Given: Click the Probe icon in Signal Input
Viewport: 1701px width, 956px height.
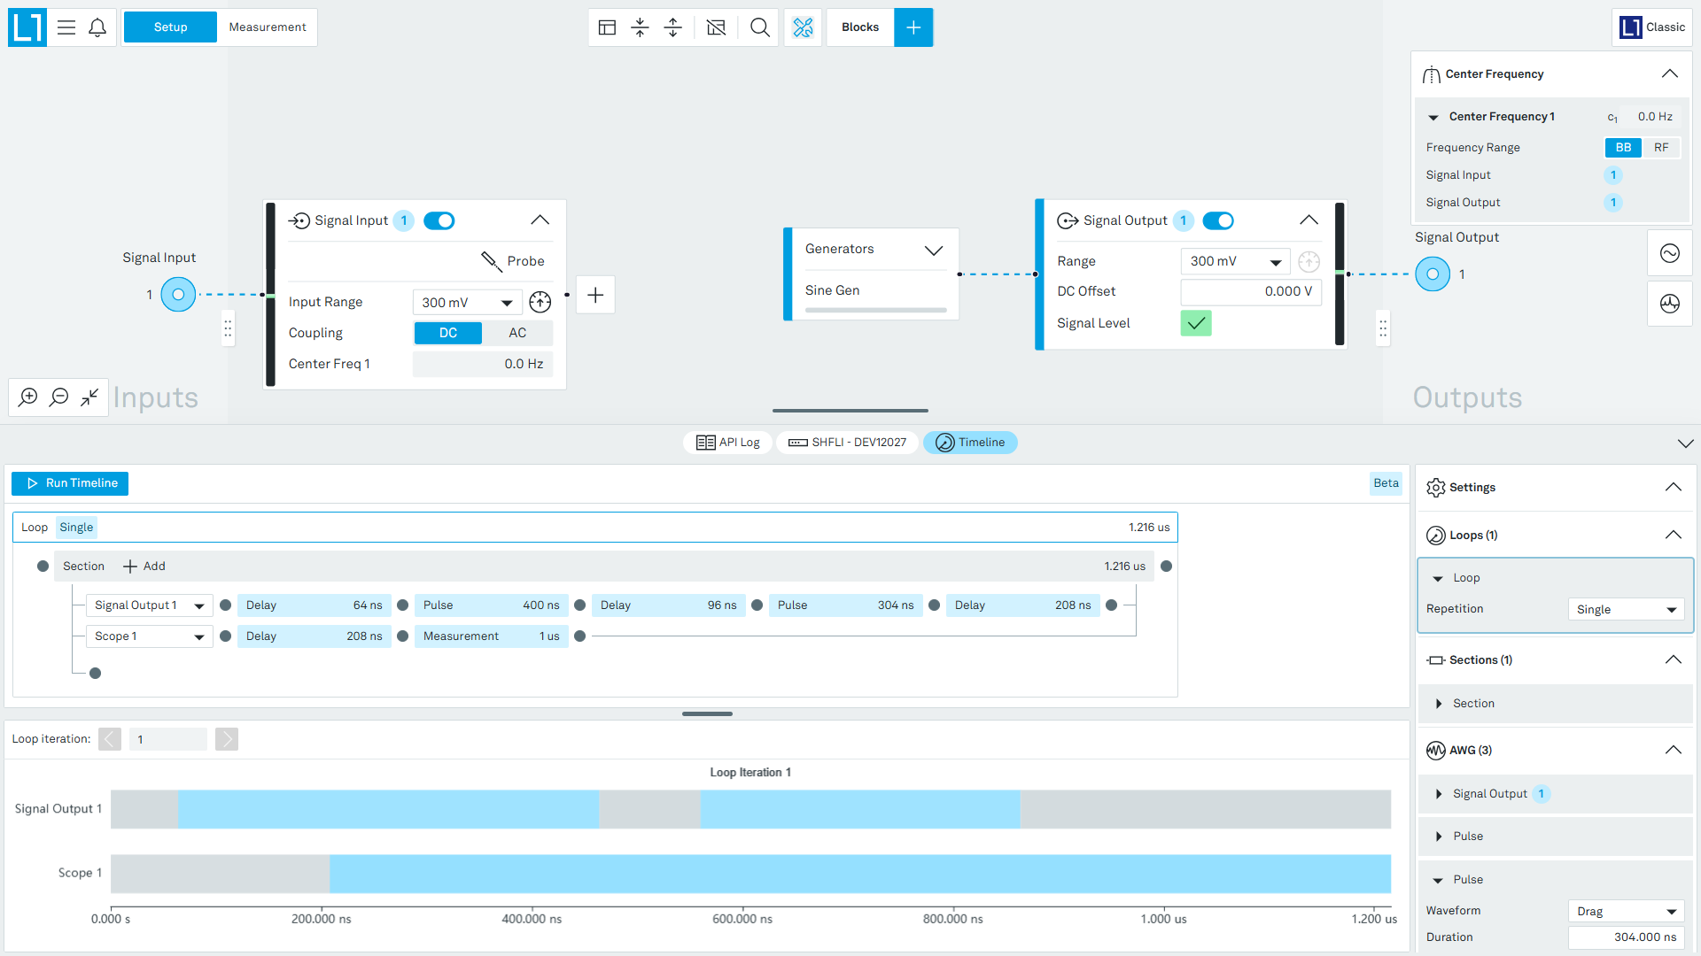Looking at the screenshot, I should coord(492,261).
